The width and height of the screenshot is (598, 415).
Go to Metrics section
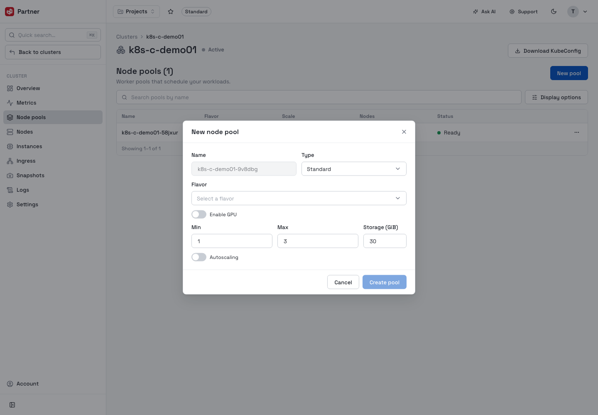tap(53, 103)
